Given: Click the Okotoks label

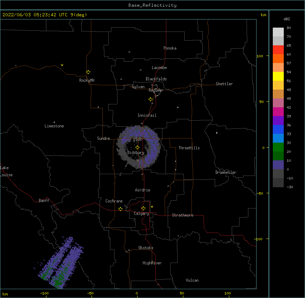Looking at the screenshot, I should pos(146,248).
